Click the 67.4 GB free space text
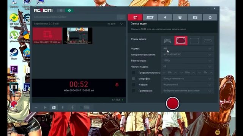Image resolution: width=243 pixels, height=136 pixels. (116, 100)
